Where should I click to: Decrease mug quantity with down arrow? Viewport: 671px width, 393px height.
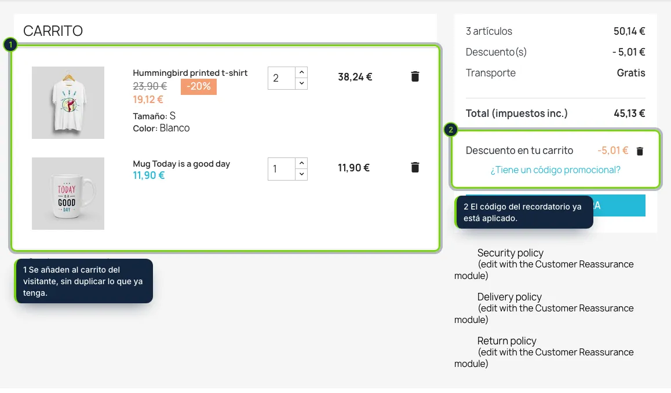click(x=302, y=174)
